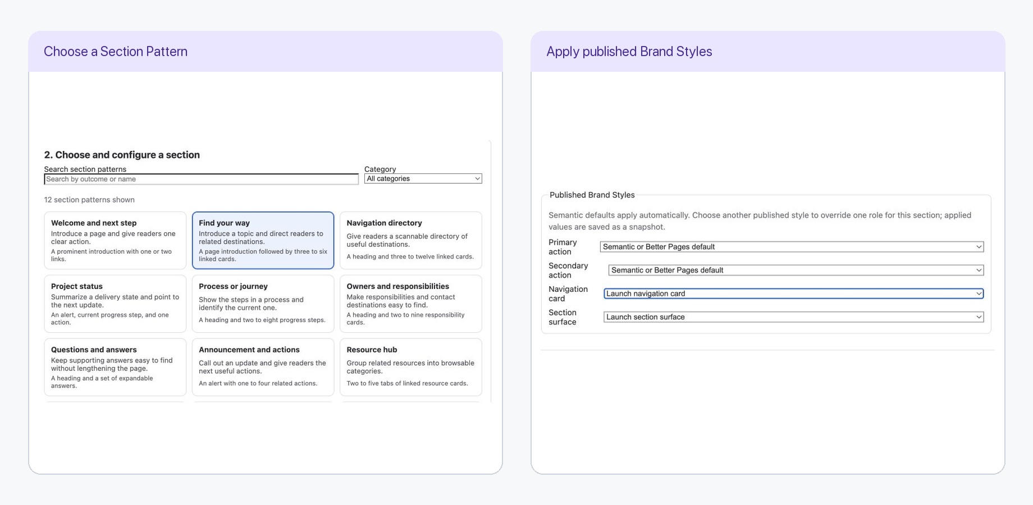Select the Welcome and next step pattern
1033x505 pixels.
tap(115, 240)
